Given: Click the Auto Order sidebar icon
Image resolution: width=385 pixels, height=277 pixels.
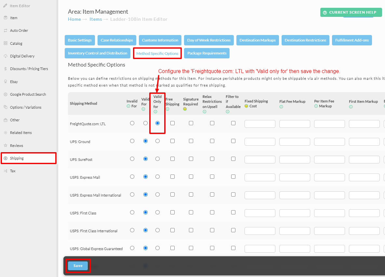Looking at the screenshot, I should (6, 30).
